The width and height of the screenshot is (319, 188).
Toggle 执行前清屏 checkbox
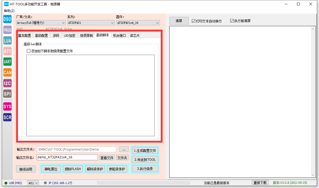(x=232, y=21)
